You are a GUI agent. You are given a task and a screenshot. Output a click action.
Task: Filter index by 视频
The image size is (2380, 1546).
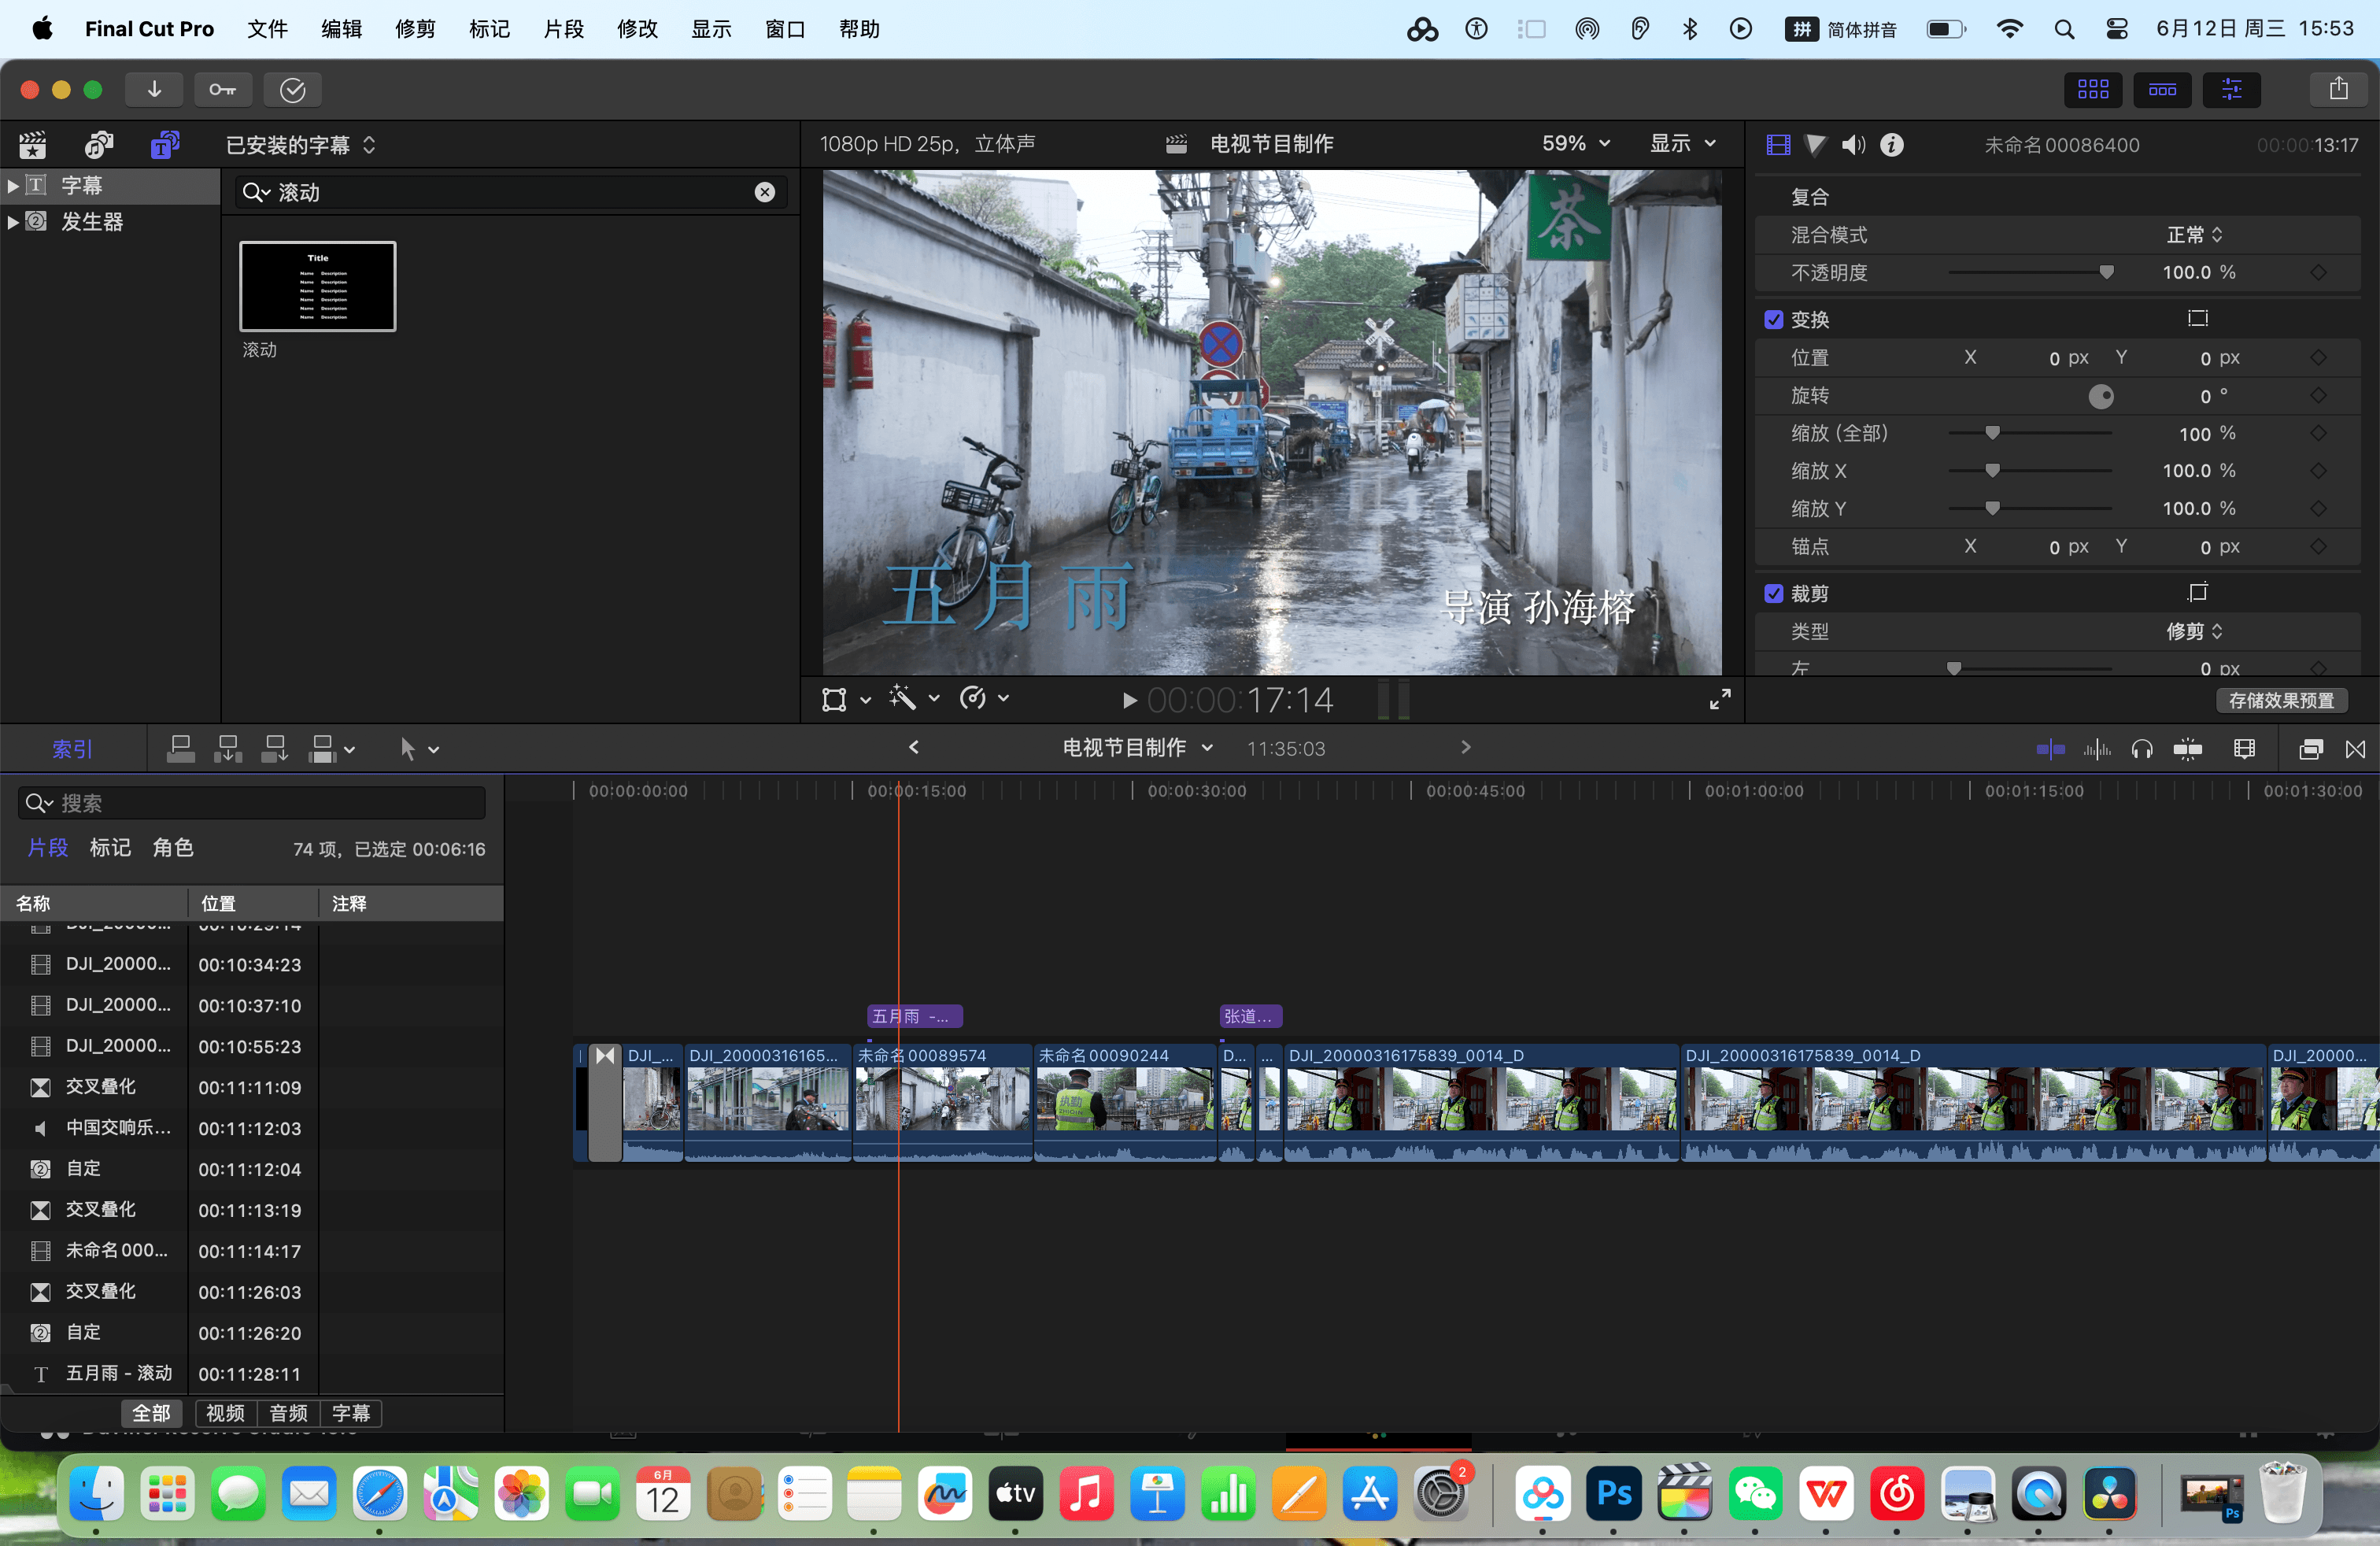225,1413
